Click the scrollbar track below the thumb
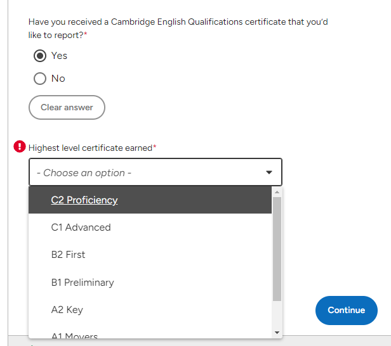The width and height of the screenshot is (391, 346). [277, 315]
